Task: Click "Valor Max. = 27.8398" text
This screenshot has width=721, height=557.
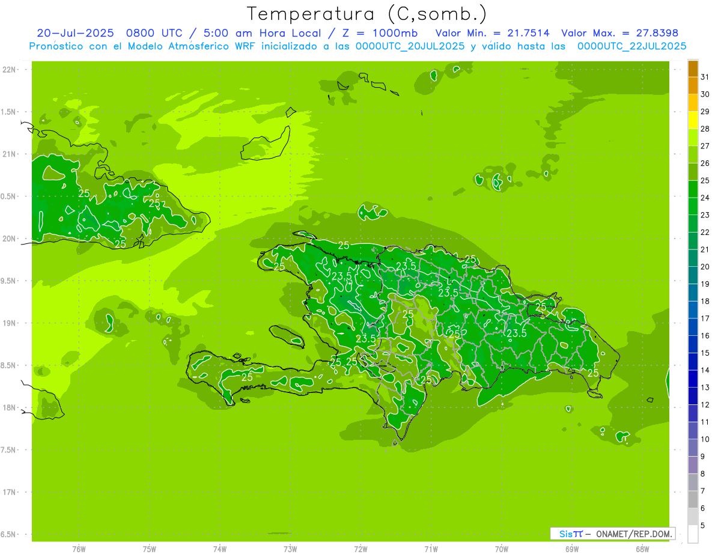Action: (619, 33)
